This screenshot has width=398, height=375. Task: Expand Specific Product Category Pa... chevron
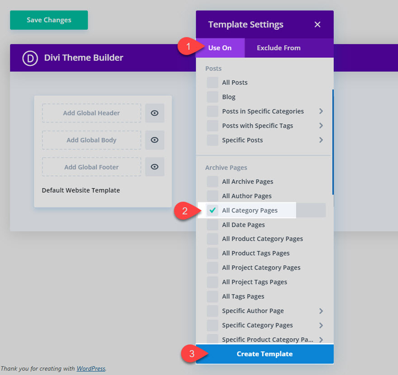click(321, 340)
